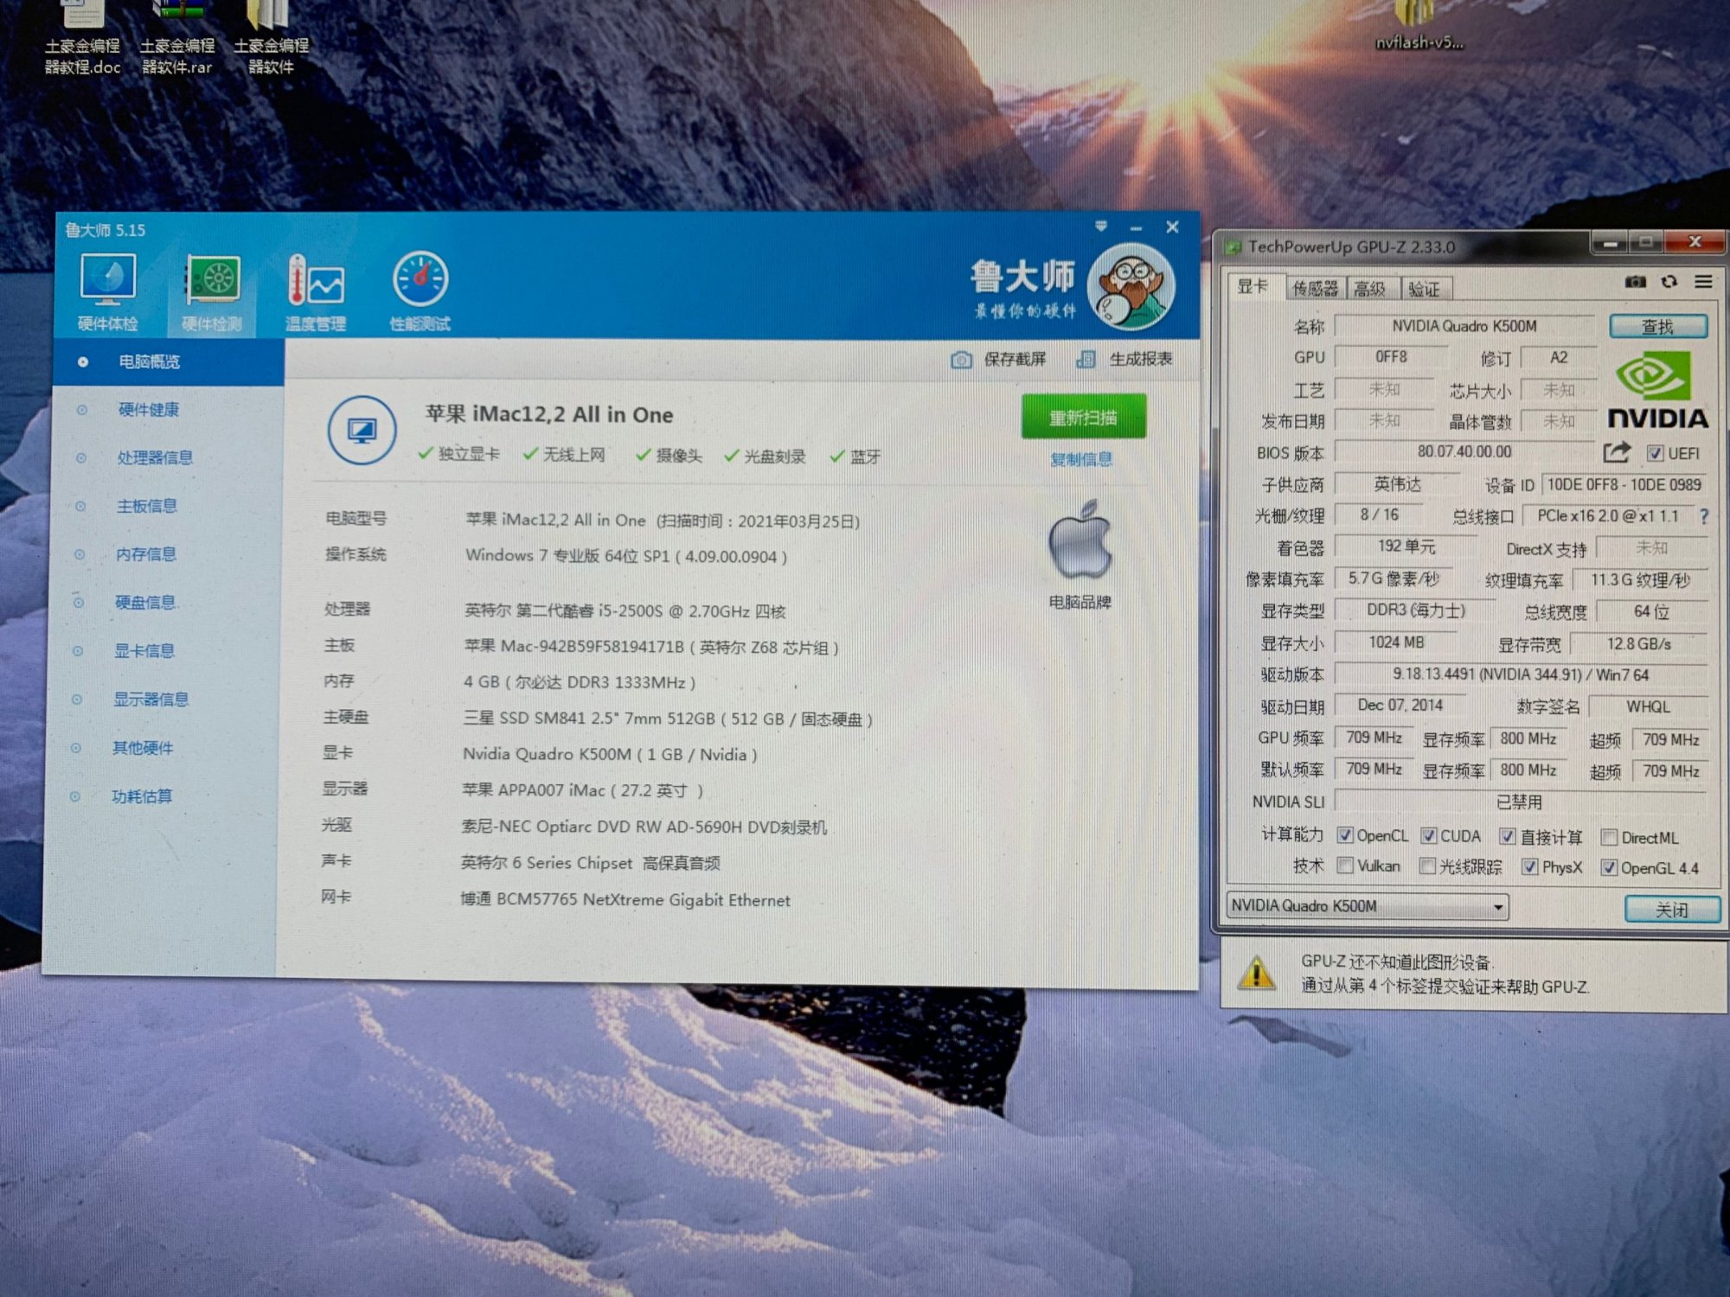Toggle the UEFI checkbox
The height and width of the screenshot is (1297, 1730).
pyautogui.click(x=1655, y=453)
